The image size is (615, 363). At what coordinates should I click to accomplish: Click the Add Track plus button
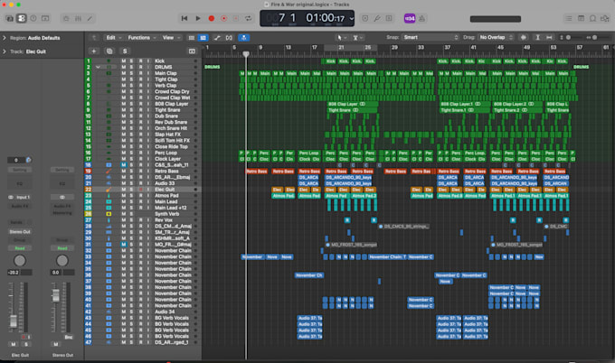coord(94,51)
